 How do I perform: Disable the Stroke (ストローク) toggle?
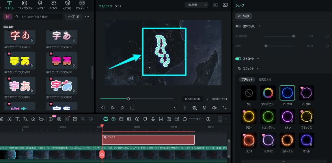coord(238,59)
